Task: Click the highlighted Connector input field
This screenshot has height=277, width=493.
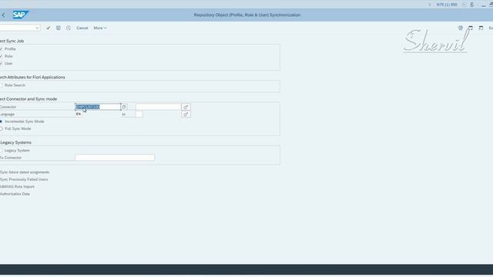Action: 98,107
